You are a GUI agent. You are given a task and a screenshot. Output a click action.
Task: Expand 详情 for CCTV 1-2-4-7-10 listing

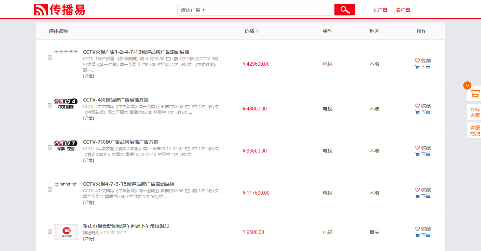[x=88, y=76]
